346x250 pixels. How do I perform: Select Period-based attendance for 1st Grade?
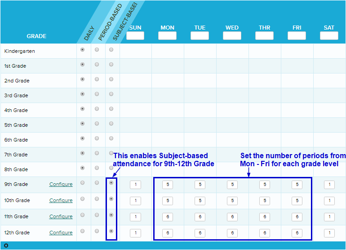point(97,64)
